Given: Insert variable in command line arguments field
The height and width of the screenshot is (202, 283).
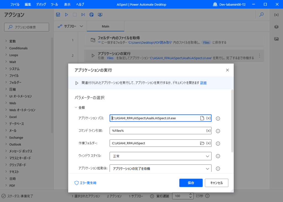Looking at the screenshot, I should pyautogui.click(x=208, y=131).
